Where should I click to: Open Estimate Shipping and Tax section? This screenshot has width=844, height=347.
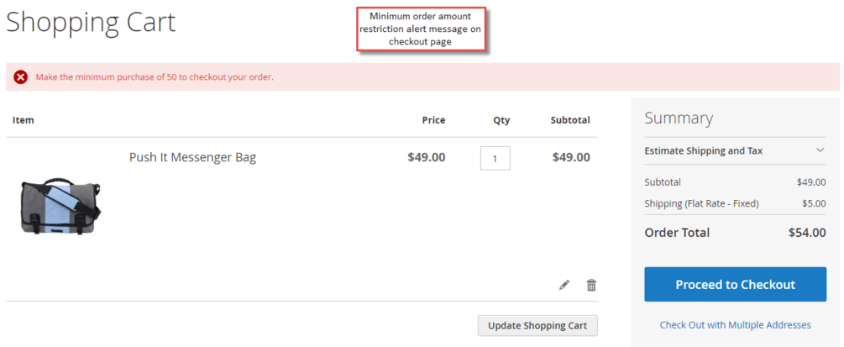[703, 150]
